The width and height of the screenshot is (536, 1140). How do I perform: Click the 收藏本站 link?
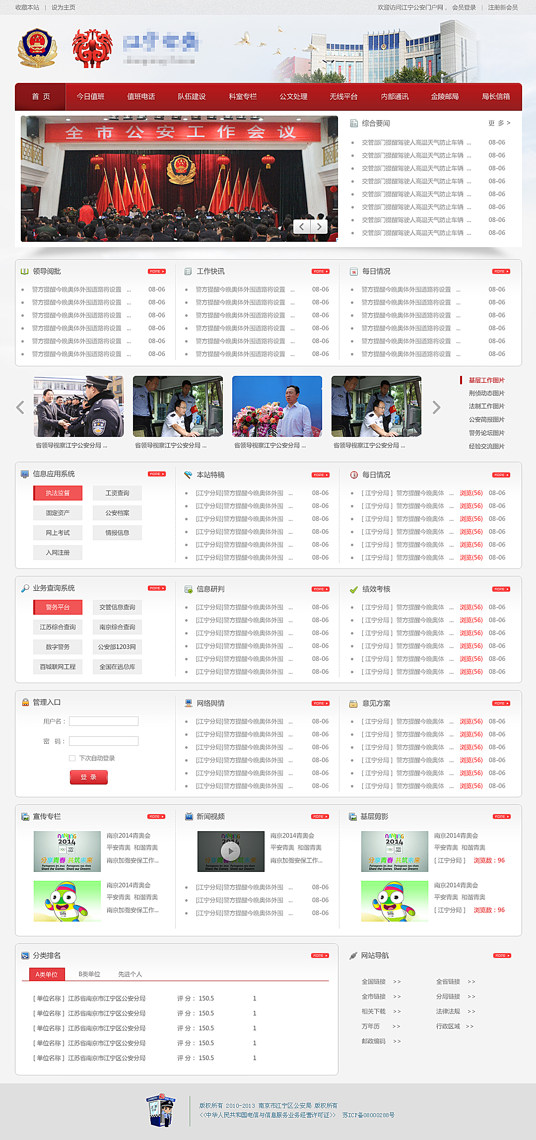[x=27, y=7]
